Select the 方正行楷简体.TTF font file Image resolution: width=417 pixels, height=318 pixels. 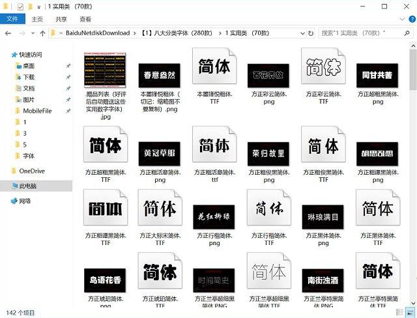(x=269, y=207)
